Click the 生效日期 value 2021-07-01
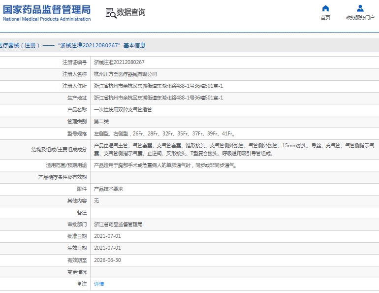Image resolution: width=379 pixels, height=293 pixels. point(107,248)
